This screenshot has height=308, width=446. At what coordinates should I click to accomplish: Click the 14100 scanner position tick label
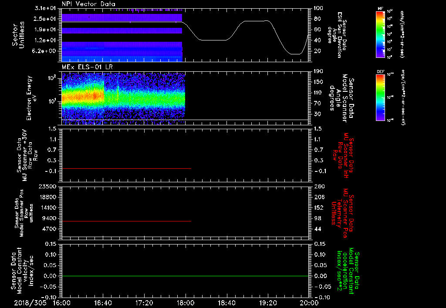click(47, 208)
